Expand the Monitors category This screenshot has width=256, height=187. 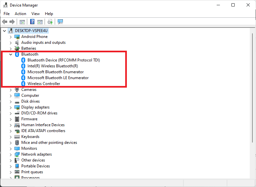pyautogui.click(x=10, y=149)
